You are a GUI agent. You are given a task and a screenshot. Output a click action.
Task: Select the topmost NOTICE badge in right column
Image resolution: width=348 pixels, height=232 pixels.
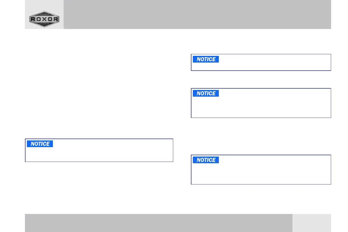206,59
